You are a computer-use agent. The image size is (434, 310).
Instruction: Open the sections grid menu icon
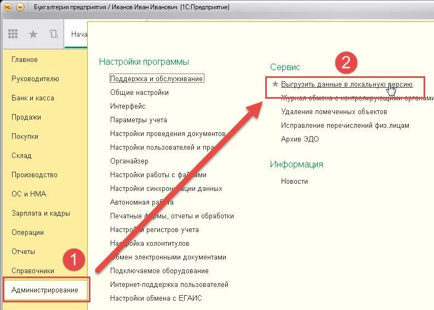click(x=13, y=34)
